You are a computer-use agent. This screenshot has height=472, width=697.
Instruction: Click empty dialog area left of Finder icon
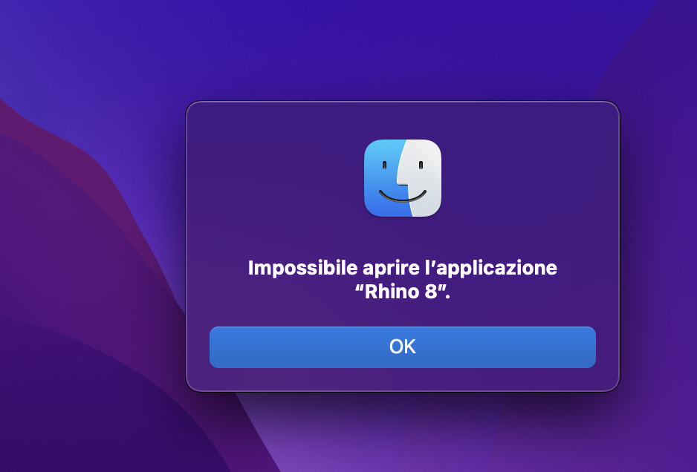pos(276,177)
